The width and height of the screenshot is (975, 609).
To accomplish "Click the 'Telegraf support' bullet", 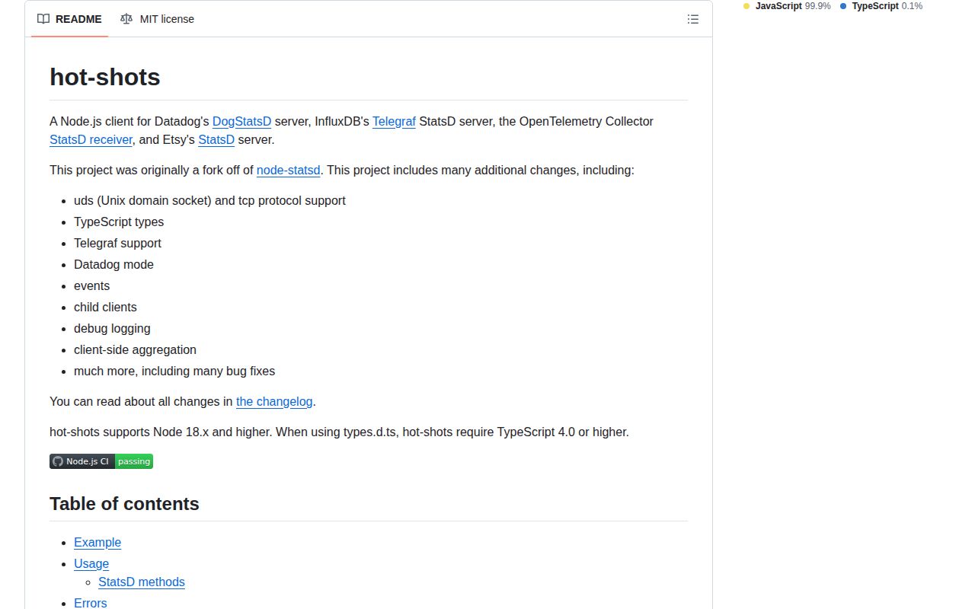I will 117,243.
